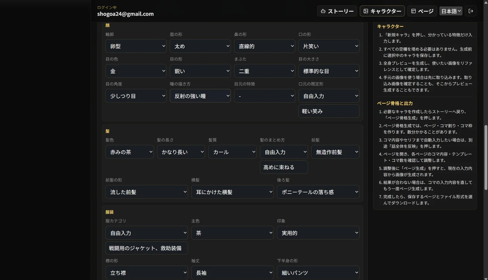Open the 目の色 dropdown showing 金
Viewport: 488px width, 280px height.
tap(136, 71)
